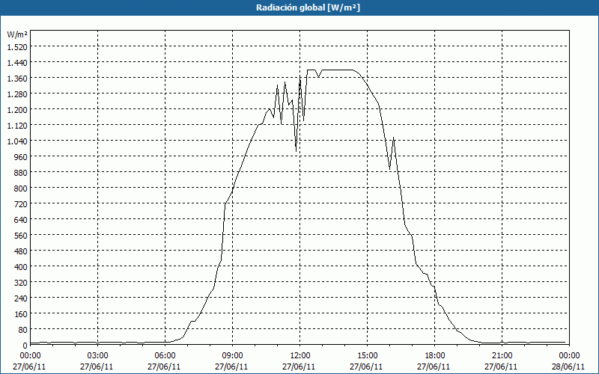
Task: Click the 15:00 time axis label
Action: coord(368,356)
